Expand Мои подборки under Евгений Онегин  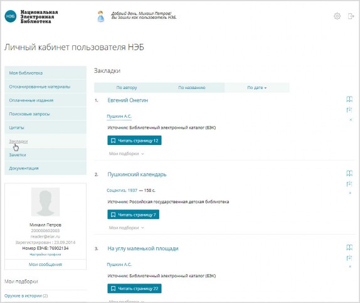[126, 154]
